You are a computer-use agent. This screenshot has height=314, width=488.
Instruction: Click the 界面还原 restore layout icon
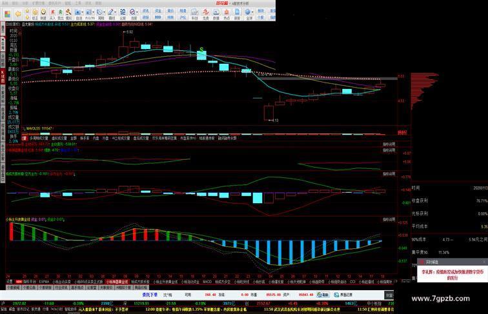click(x=343, y=295)
